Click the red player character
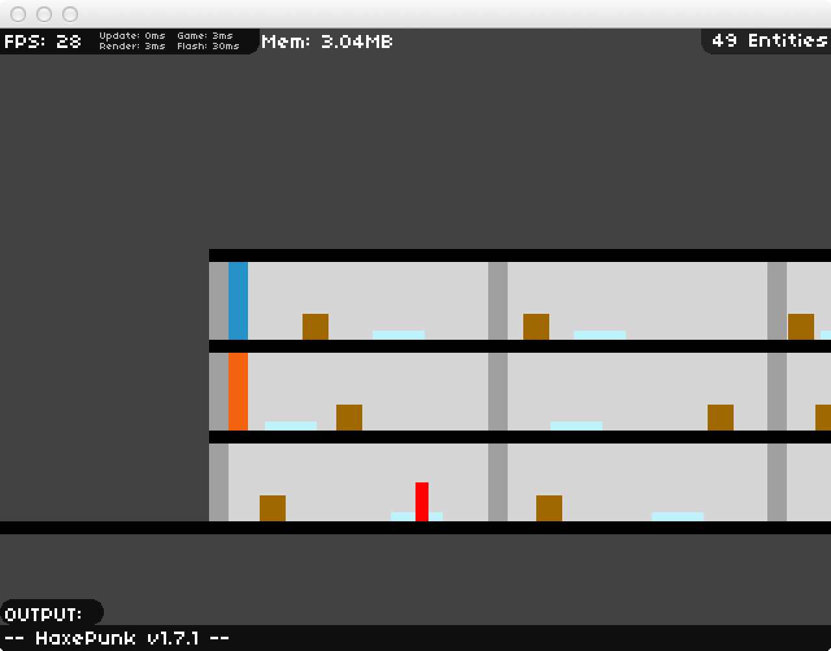This screenshot has height=651, width=831. coord(422,502)
